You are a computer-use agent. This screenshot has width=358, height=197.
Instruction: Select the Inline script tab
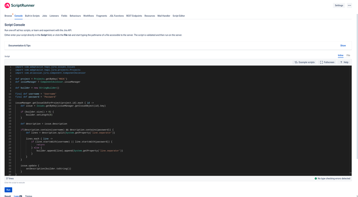[340, 55]
